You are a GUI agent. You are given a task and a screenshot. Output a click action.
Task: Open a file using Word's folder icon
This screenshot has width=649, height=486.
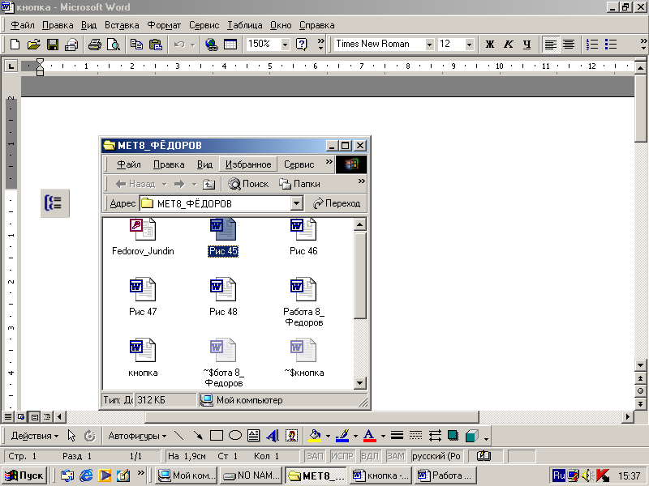pyautogui.click(x=33, y=45)
